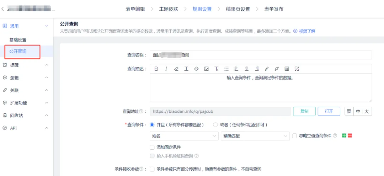Click the green add condition icon
384x176 pixels.
pos(344,136)
